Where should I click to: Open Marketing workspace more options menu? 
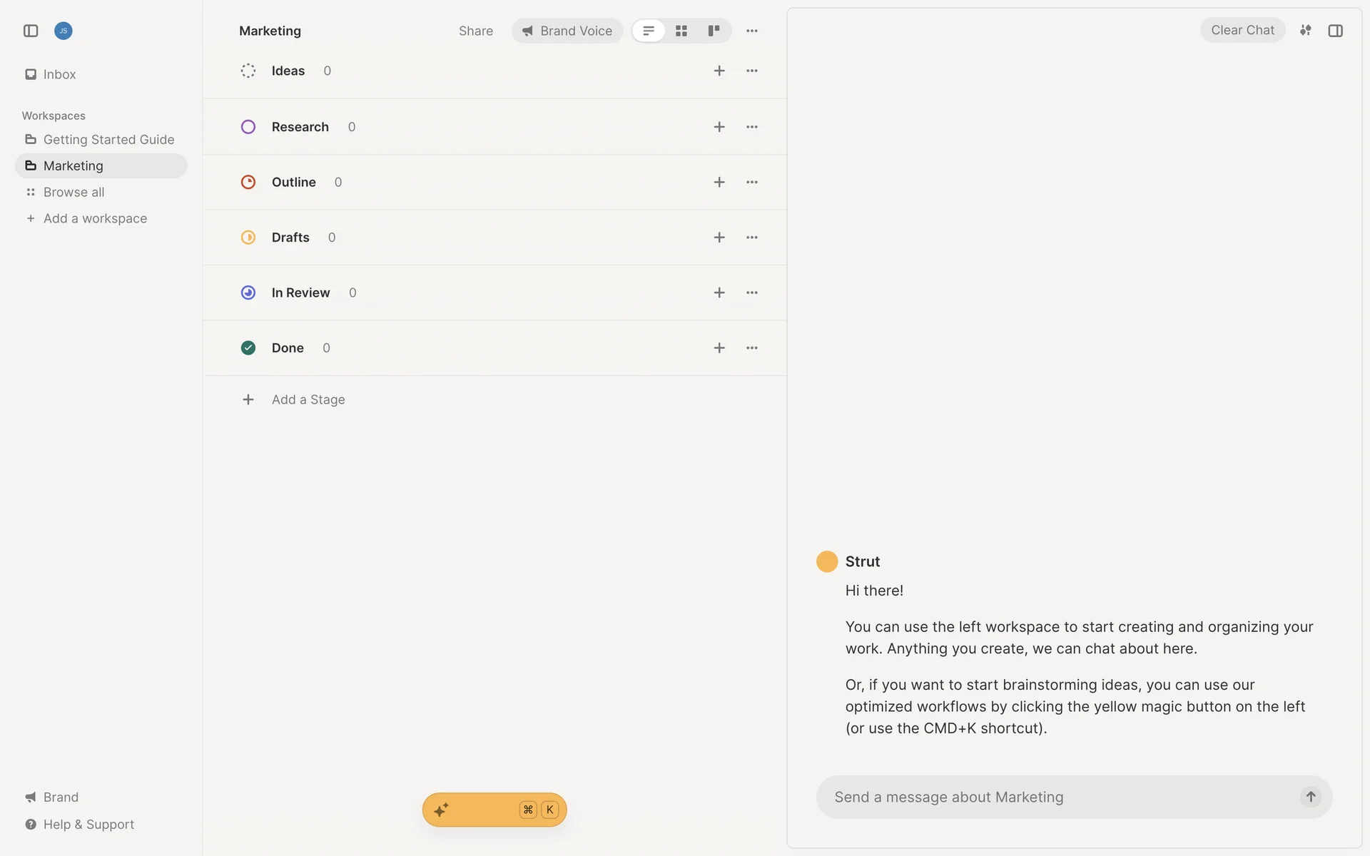752,31
